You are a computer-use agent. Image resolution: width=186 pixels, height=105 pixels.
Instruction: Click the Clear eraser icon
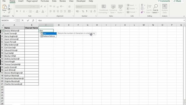(142, 12)
